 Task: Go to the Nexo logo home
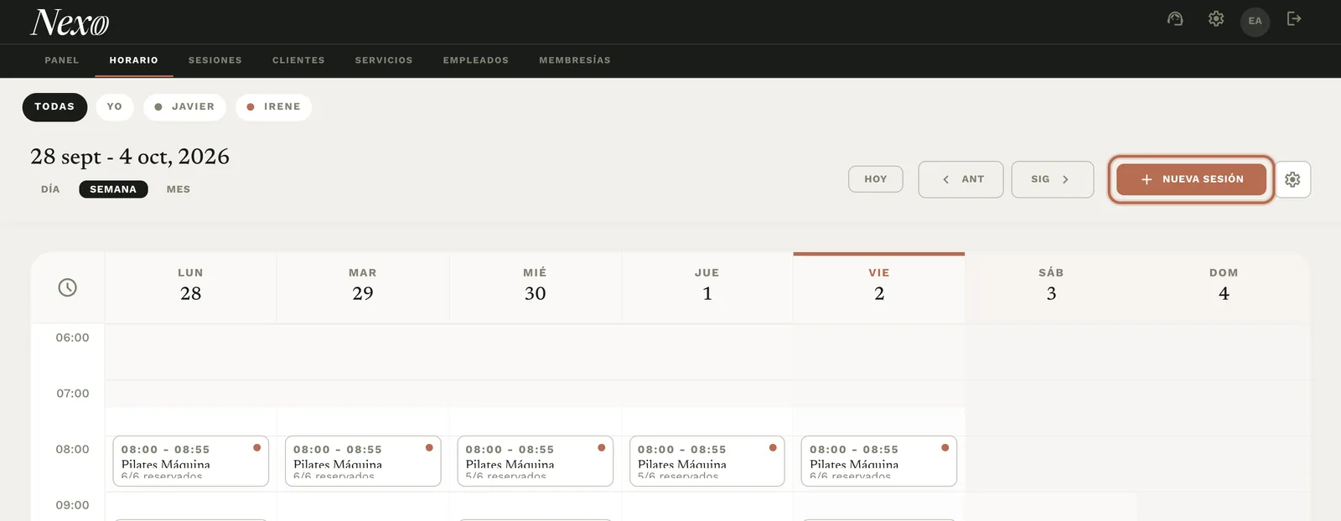point(70,23)
